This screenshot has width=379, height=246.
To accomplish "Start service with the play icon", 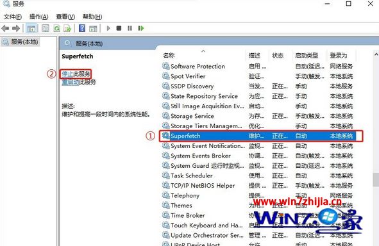I will tap(108, 28).
